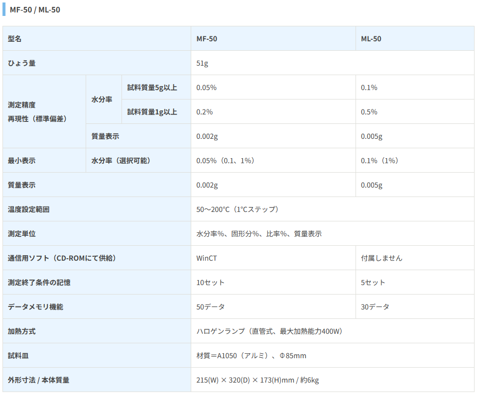Click the 30データ value cell

click(375, 307)
